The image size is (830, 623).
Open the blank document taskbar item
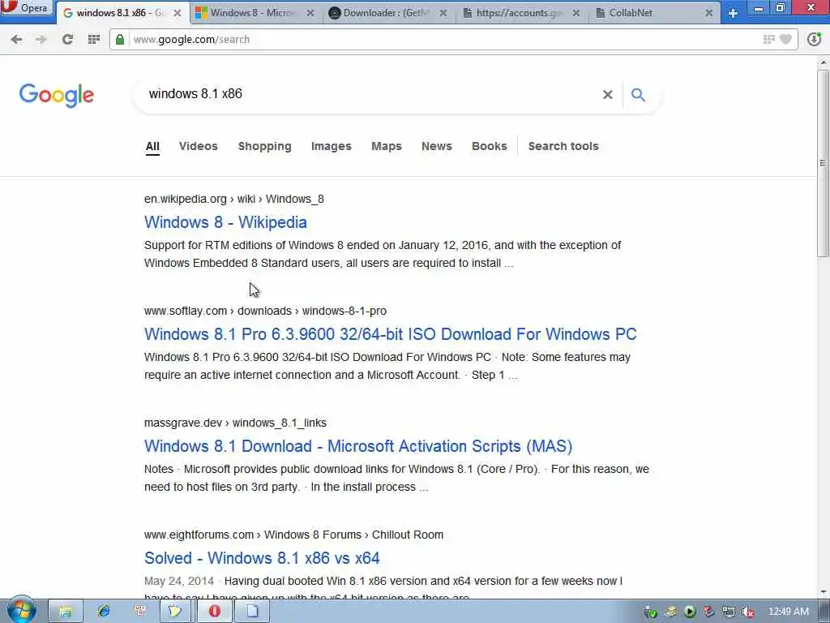click(x=253, y=612)
